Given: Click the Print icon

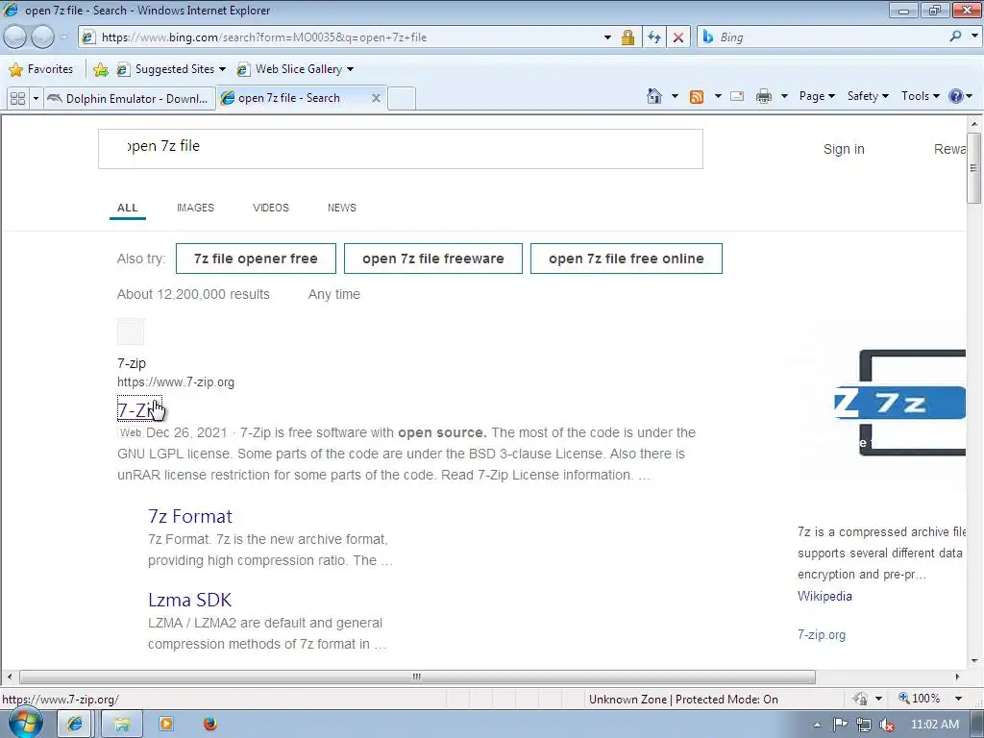Looking at the screenshot, I should (764, 96).
